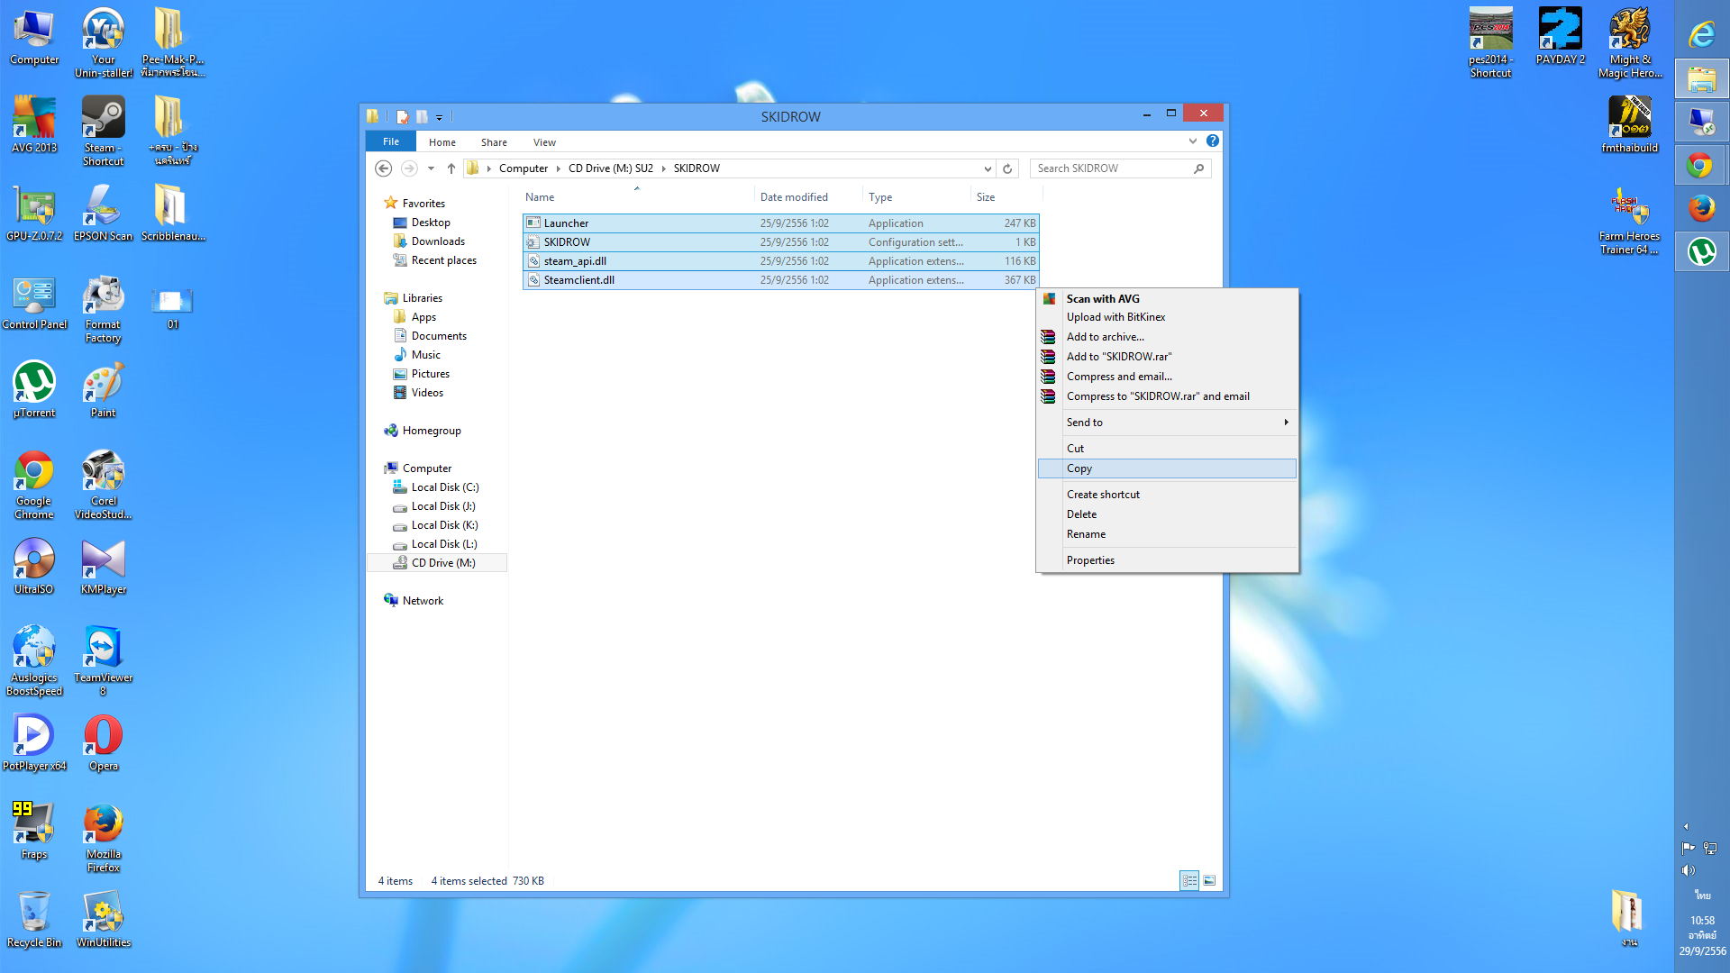Open the recent locations dropdown arrow
This screenshot has height=973, width=1730.
pyautogui.click(x=431, y=168)
